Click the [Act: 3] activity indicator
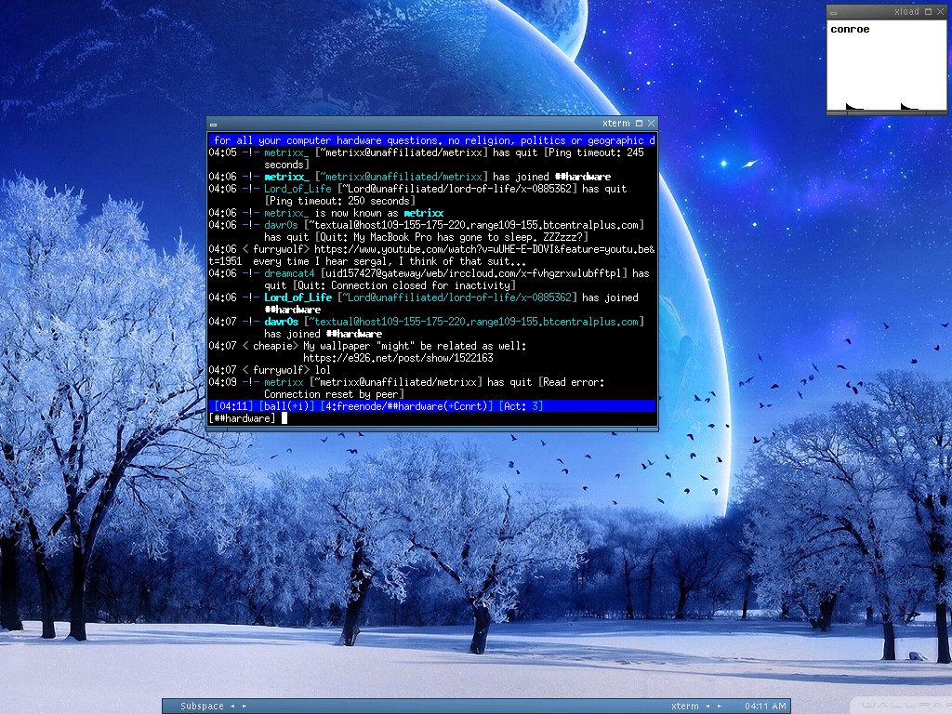This screenshot has height=714, width=952. pyautogui.click(x=521, y=406)
